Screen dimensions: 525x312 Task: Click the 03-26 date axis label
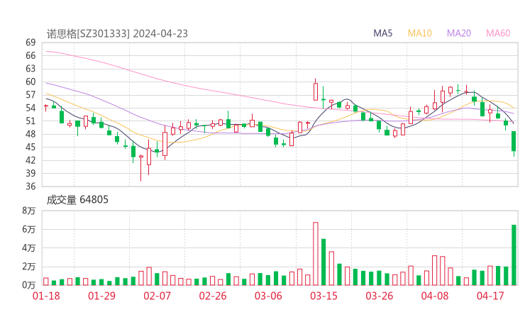tap(379, 296)
